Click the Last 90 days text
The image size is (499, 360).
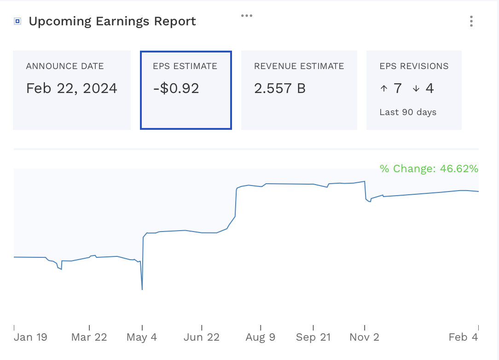coord(408,112)
